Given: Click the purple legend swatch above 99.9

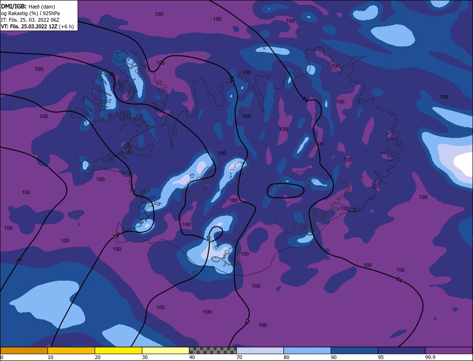Looking at the screenshot, I should pyautogui.click(x=449, y=351).
